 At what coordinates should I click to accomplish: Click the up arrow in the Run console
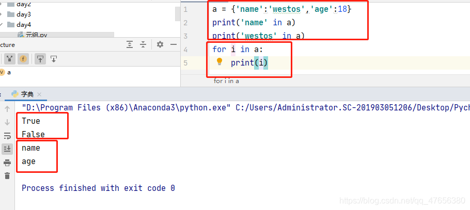(x=8, y=109)
